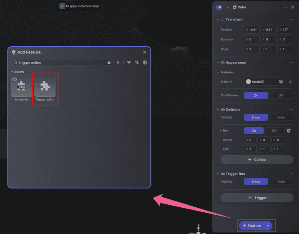
Task: Open Appearance section more options menu
Action: (291, 63)
